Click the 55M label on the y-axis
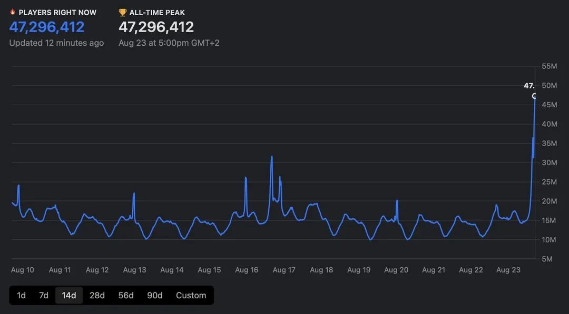Image resolution: width=569 pixels, height=314 pixels. [x=550, y=66]
